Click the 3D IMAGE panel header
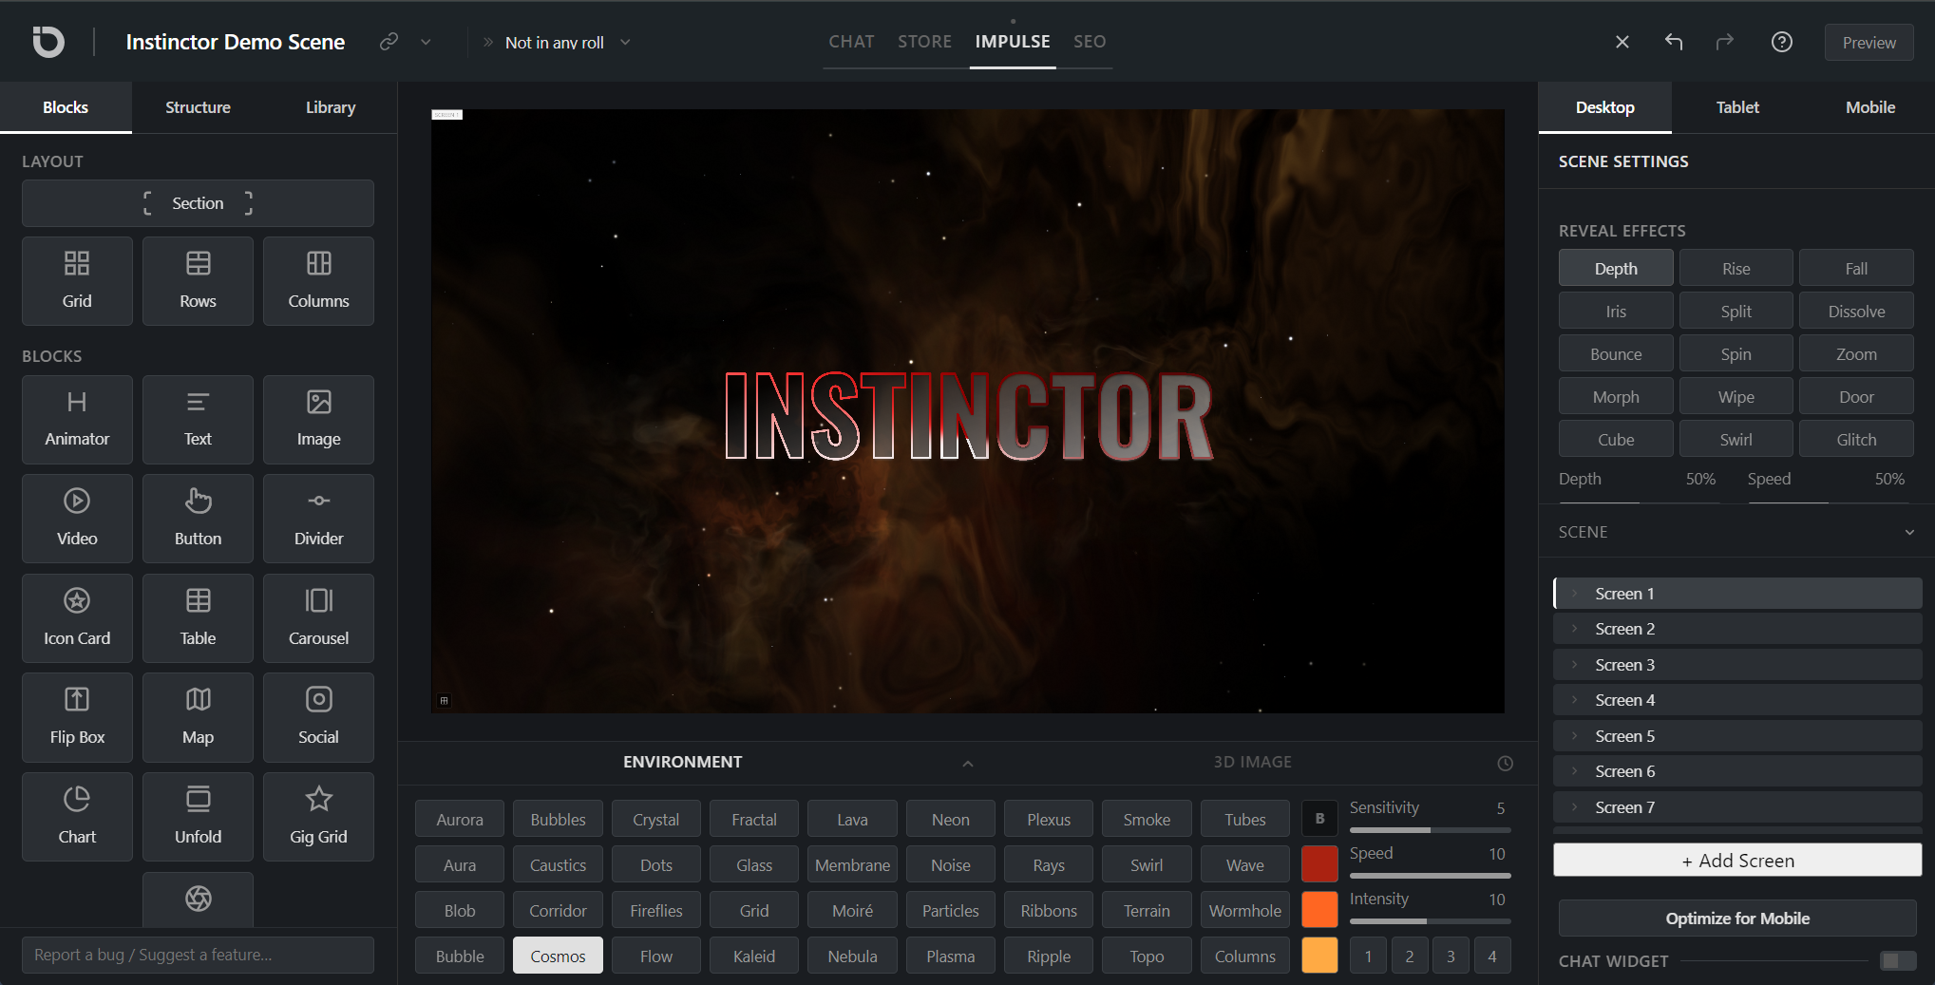The height and width of the screenshot is (985, 1935). point(1252,762)
